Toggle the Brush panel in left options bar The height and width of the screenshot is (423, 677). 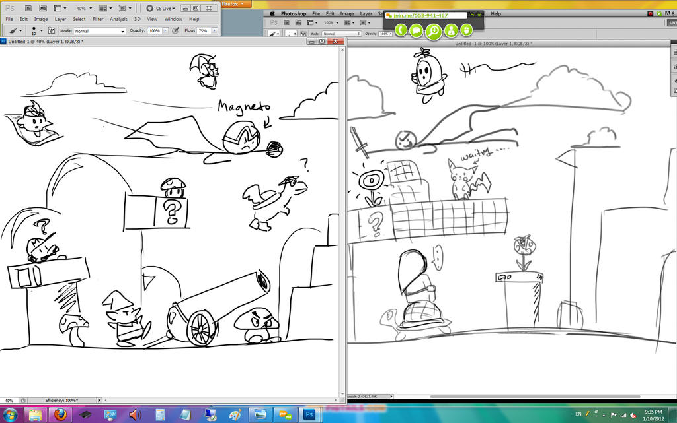point(52,30)
